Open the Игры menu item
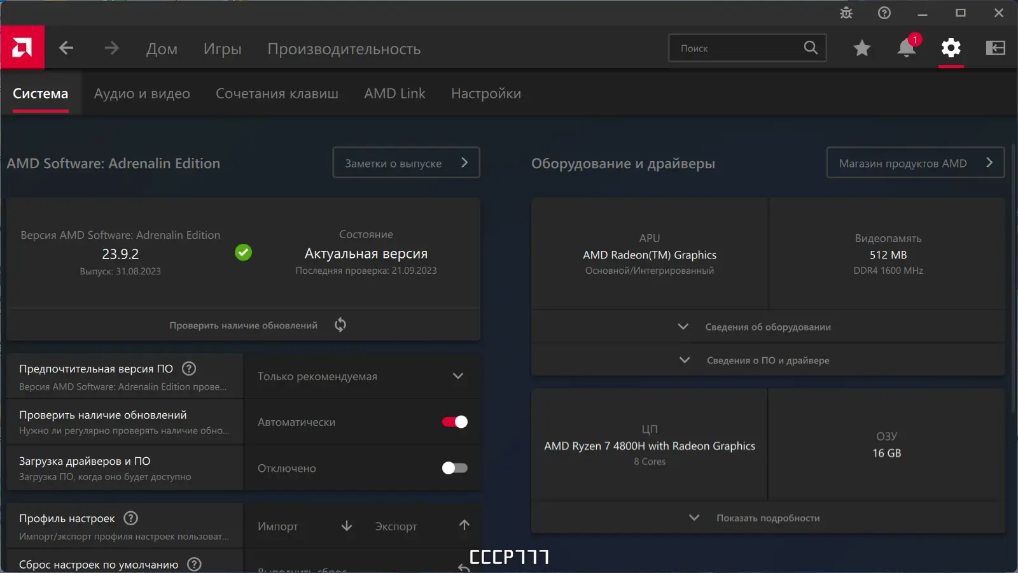The image size is (1018, 573). [222, 48]
